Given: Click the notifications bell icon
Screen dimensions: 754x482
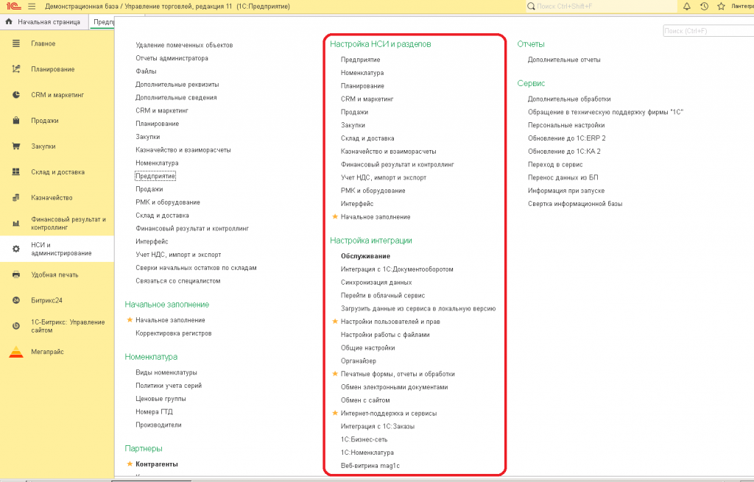Looking at the screenshot, I should [x=687, y=6].
